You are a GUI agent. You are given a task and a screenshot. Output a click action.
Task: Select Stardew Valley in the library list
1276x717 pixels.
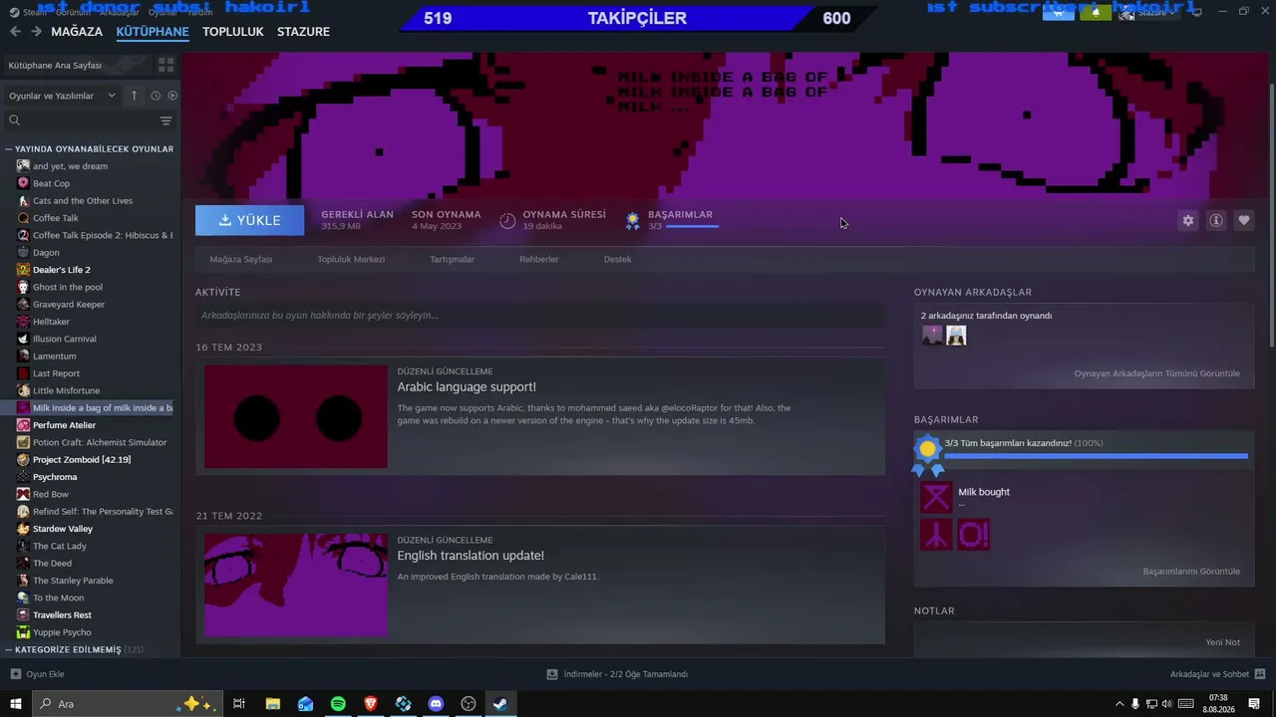coord(63,529)
